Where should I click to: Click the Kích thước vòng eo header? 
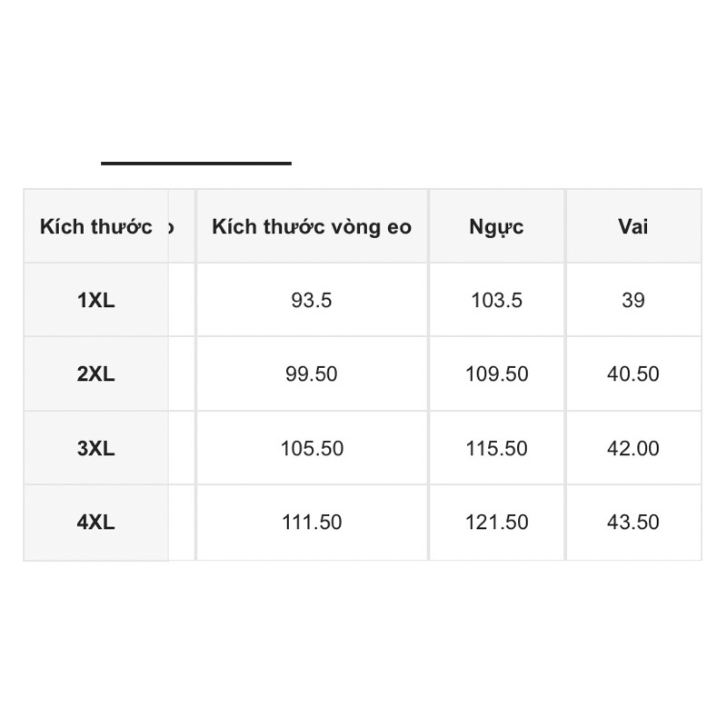click(x=312, y=226)
